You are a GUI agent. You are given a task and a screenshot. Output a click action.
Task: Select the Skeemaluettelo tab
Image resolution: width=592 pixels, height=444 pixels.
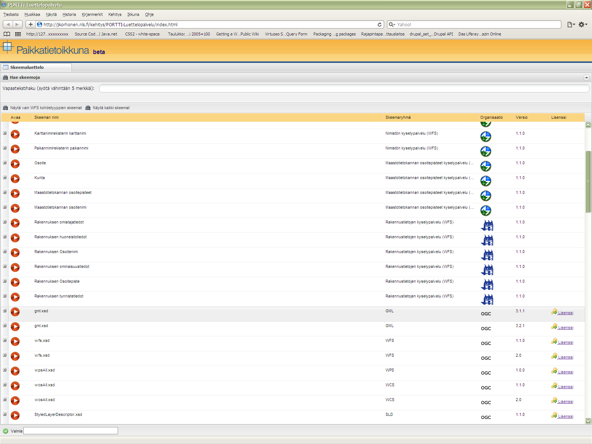tap(36, 67)
